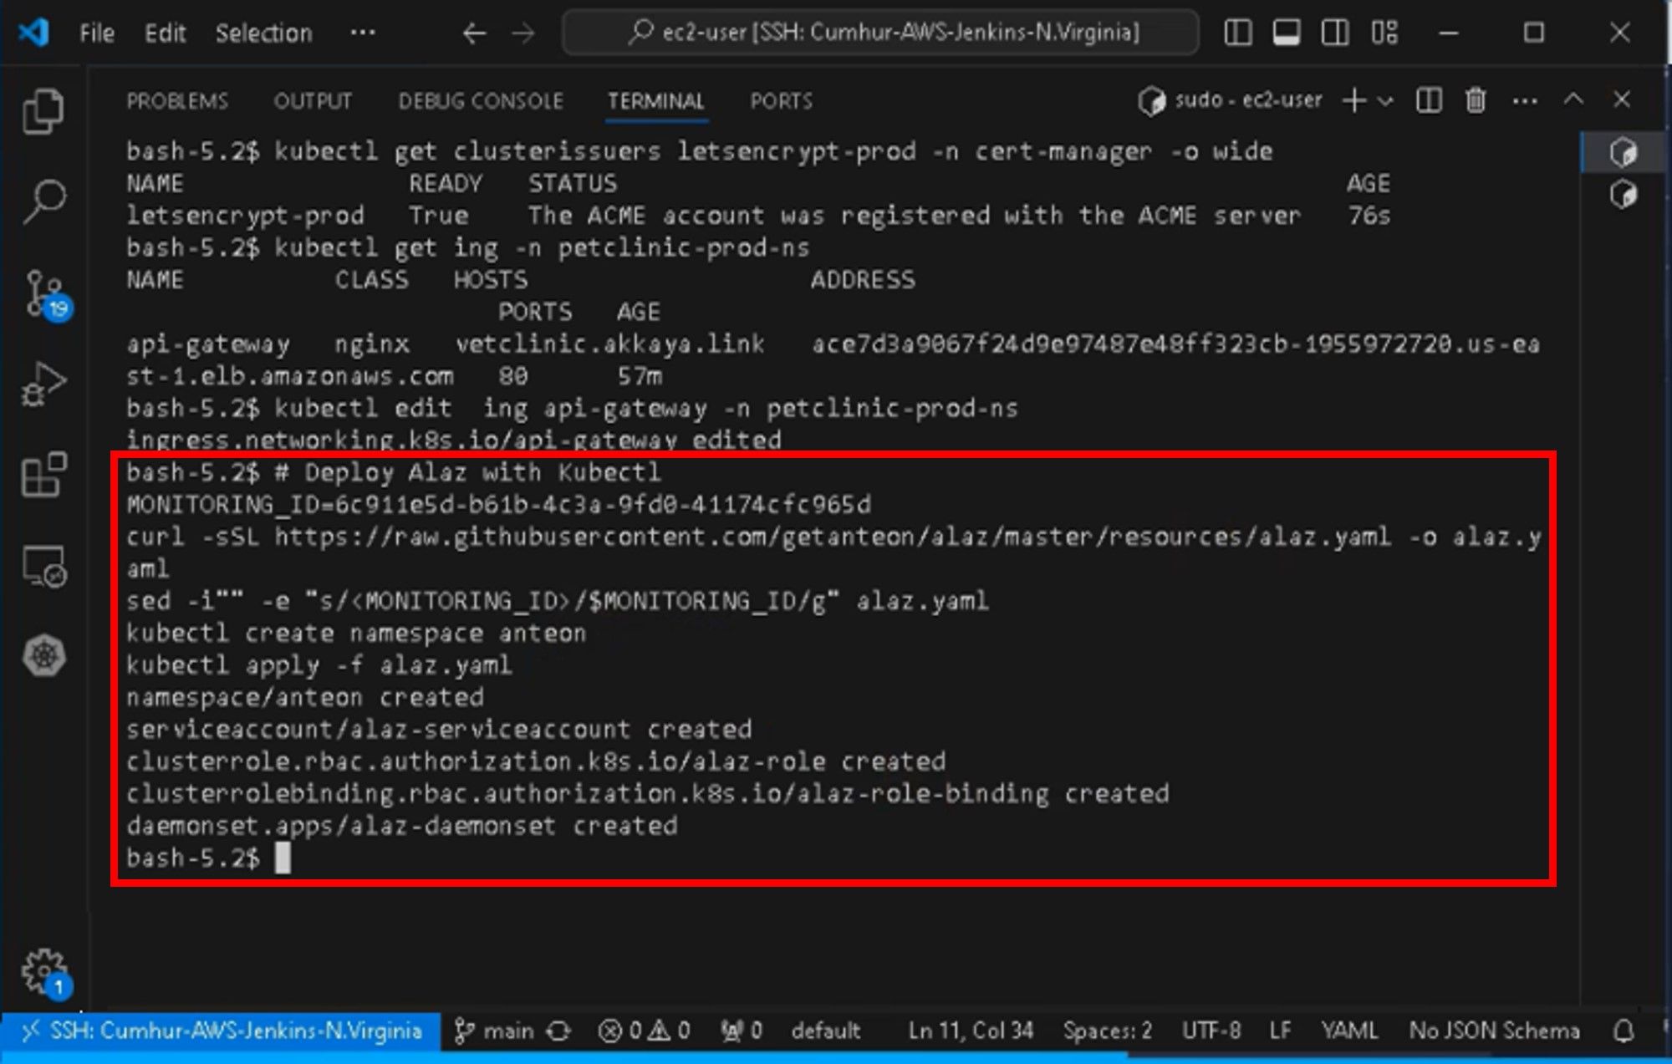
Task: Open the Search view icon
Action: tap(44, 201)
